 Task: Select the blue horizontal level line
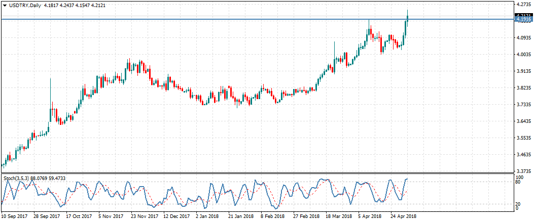(254, 19)
